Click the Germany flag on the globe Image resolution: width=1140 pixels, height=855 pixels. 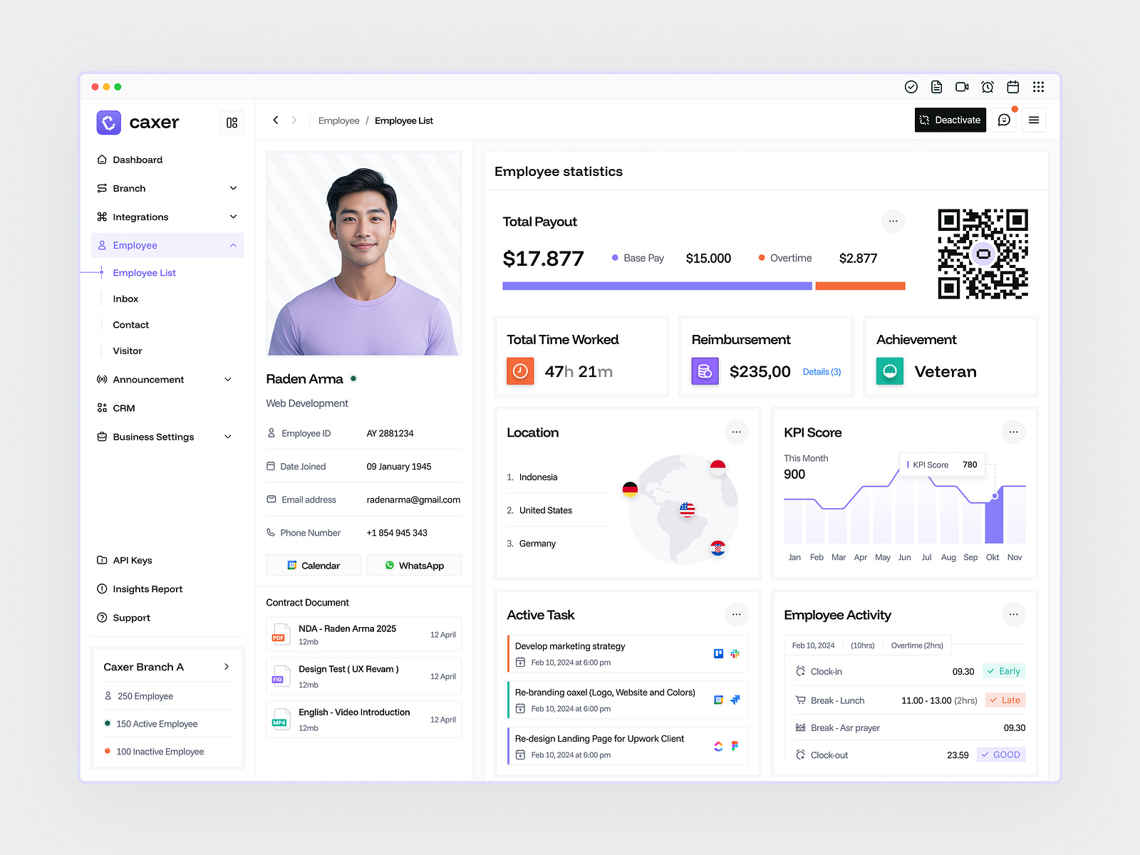(630, 489)
